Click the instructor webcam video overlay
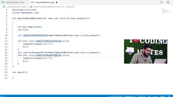The height and width of the screenshot is (97, 173). coord(145,51)
